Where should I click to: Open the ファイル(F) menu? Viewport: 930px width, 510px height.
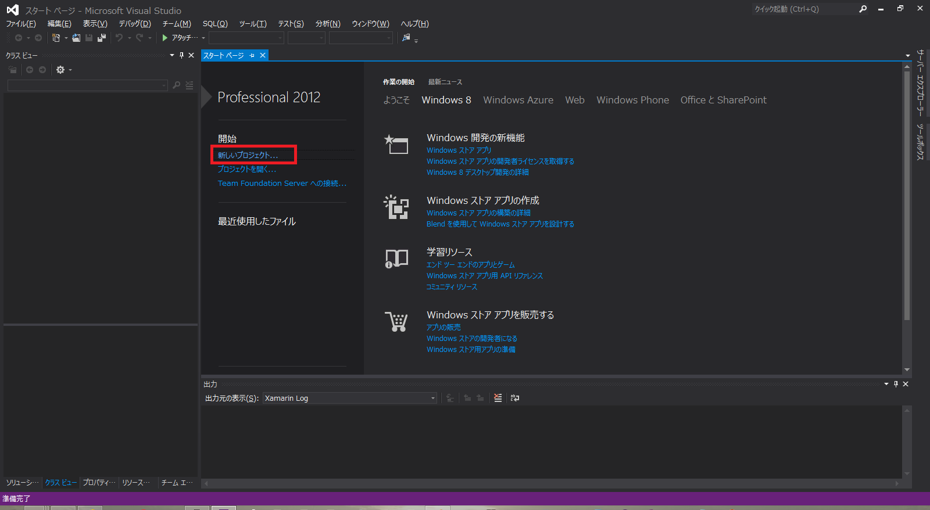click(x=21, y=24)
